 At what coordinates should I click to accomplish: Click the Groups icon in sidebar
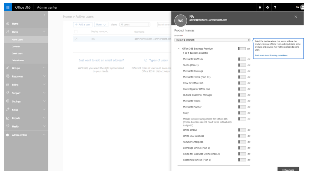[8, 68]
